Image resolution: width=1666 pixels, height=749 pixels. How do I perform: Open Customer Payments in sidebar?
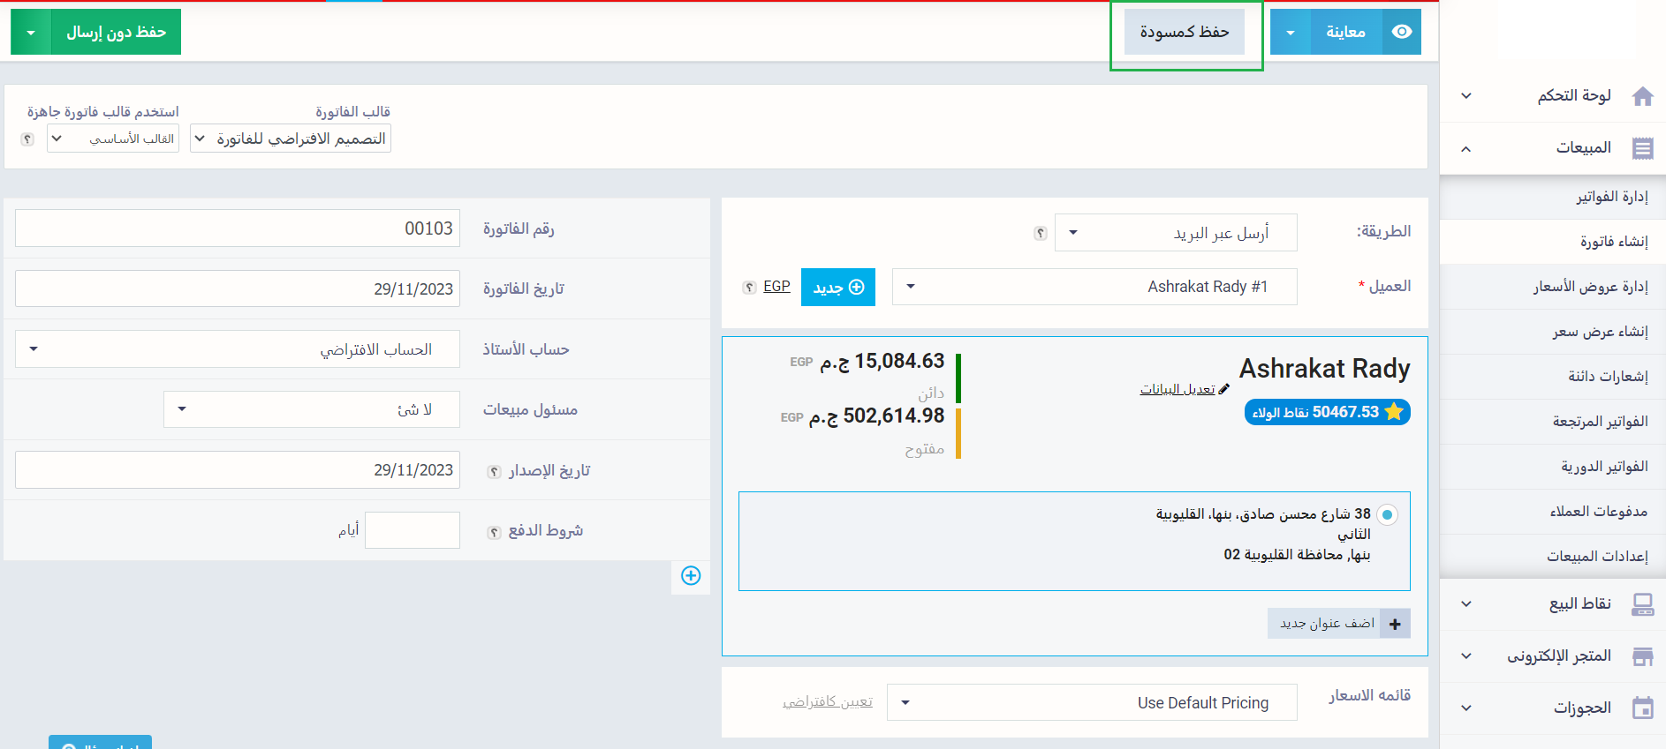(1598, 512)
